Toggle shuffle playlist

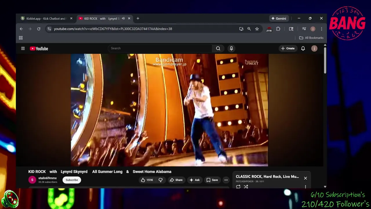click(x=246, y=187)
